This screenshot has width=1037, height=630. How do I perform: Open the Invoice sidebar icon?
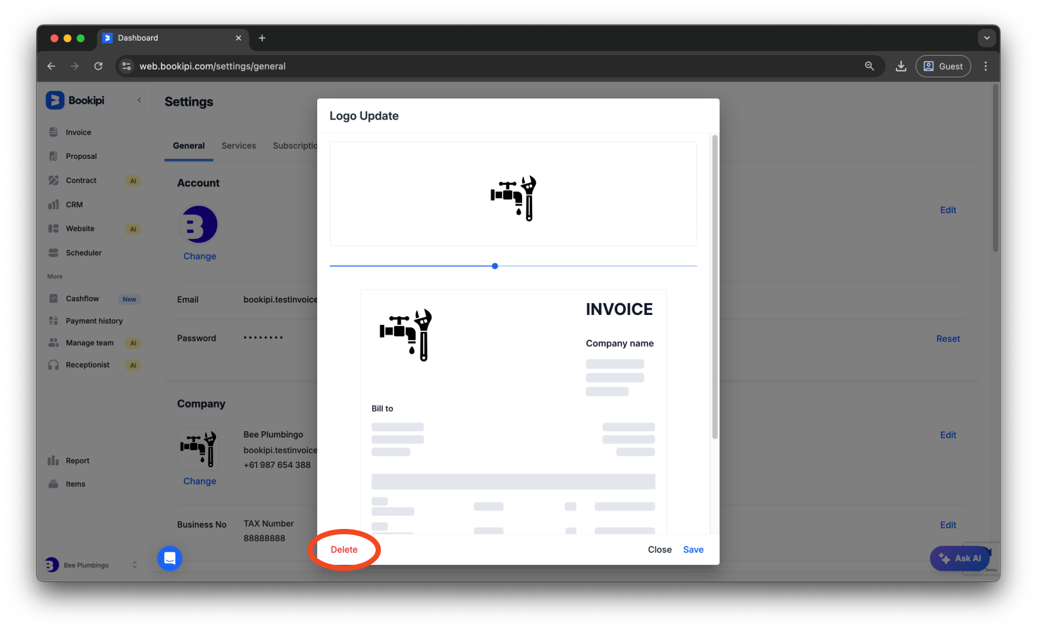(53, 132)
